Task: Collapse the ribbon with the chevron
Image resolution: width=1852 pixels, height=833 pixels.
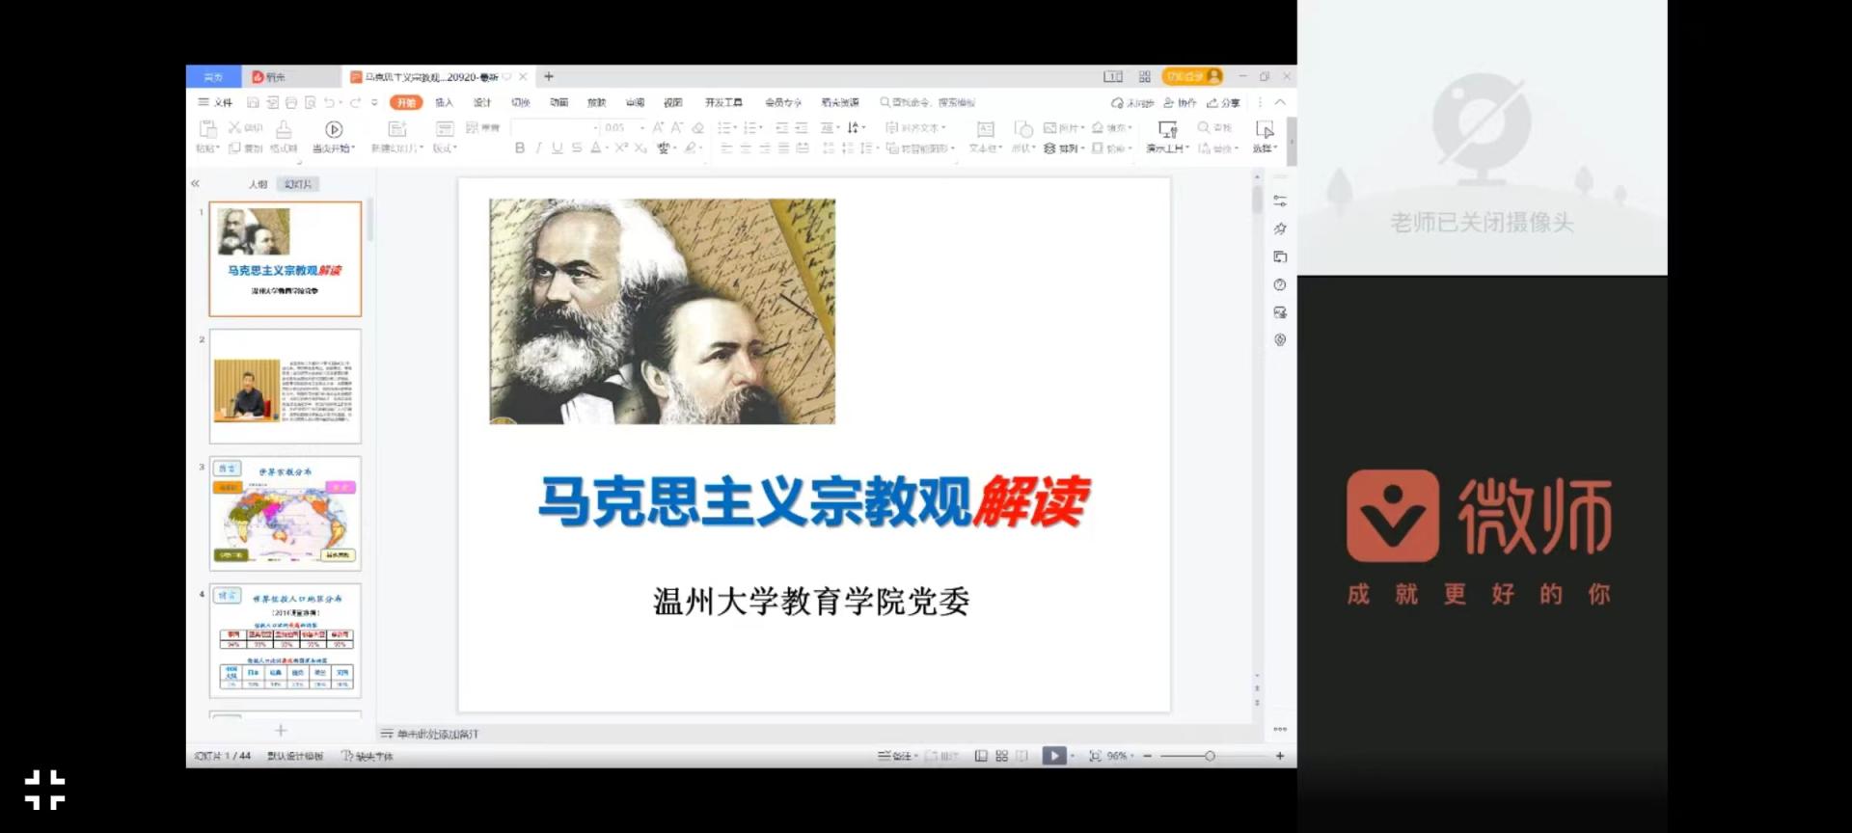Action: point(1280,102)
